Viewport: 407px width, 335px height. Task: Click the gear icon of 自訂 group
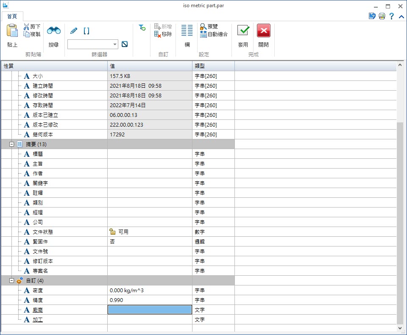click(x=20, y=280)
